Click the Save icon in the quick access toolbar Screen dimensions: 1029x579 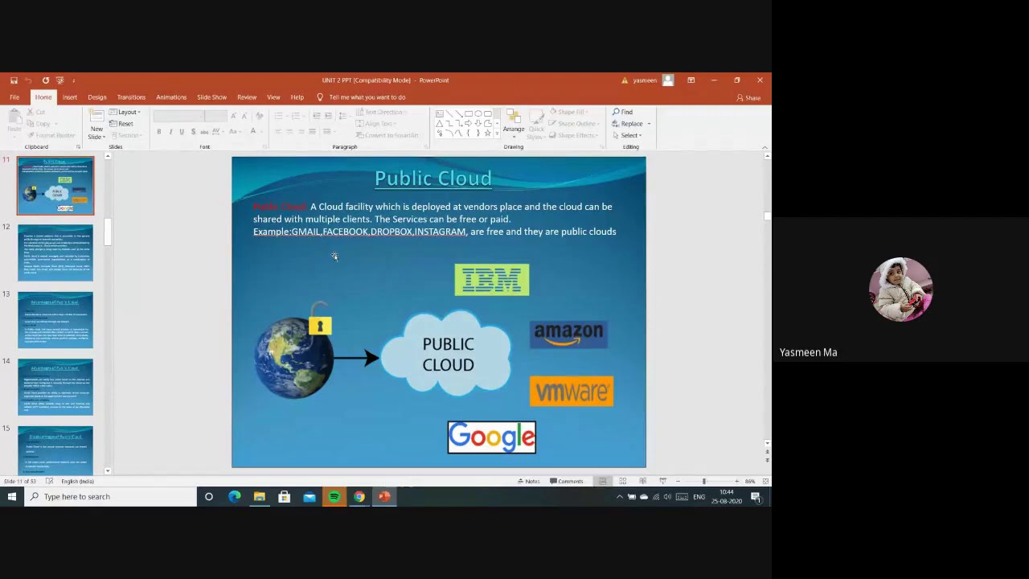[14, 80]
